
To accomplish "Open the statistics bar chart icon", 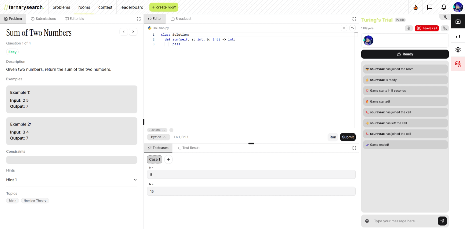I will [458, 35].
